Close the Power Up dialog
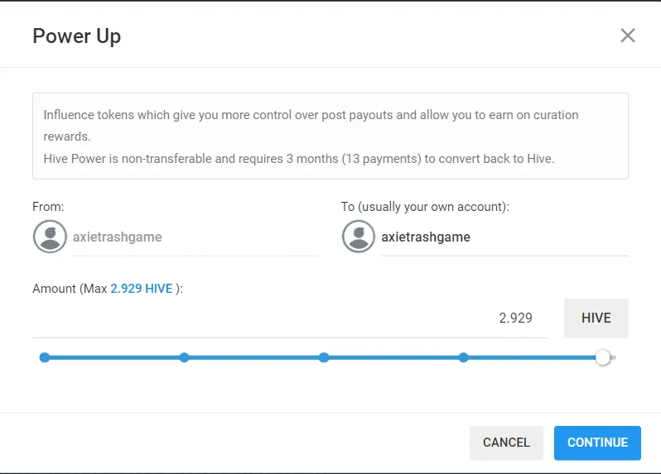This screenshot has height=474, width=661. click(628, 36)
